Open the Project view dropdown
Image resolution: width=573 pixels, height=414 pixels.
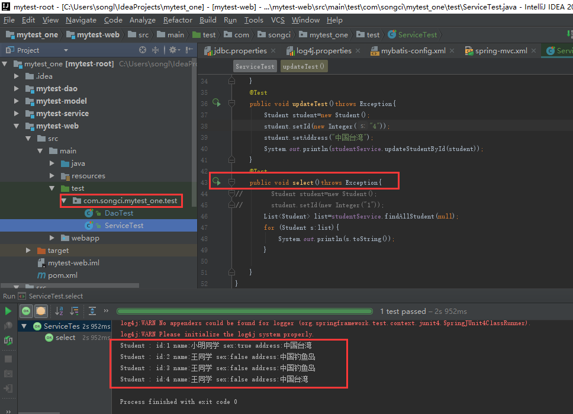point(66,50)
